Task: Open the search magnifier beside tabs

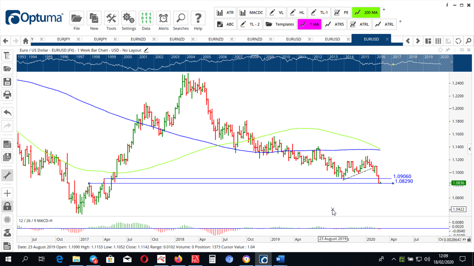Action: click(x=469, y=41)
